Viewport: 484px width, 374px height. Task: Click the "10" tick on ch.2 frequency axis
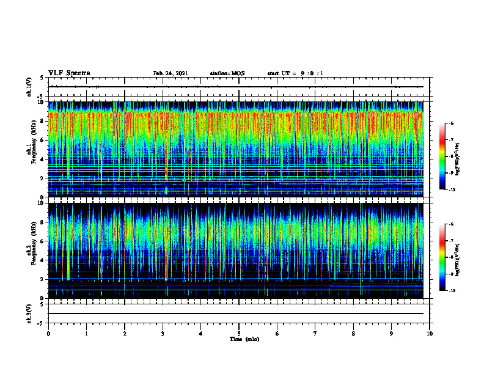tap(42, 203)
